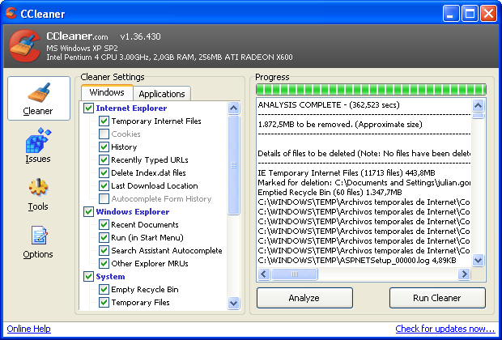Click the CCleaner logo in header

pos(24,48)
